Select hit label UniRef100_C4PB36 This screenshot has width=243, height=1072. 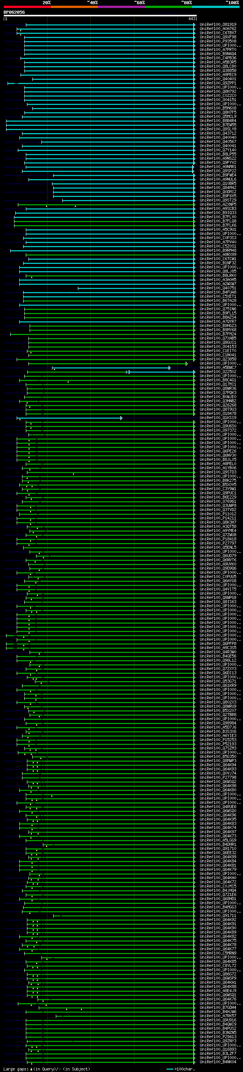(x=218, y=58)
